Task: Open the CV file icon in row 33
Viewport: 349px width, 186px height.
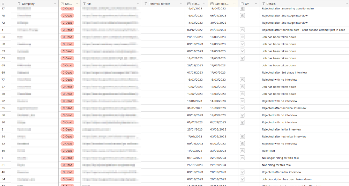Action: (x=242, y=37)
